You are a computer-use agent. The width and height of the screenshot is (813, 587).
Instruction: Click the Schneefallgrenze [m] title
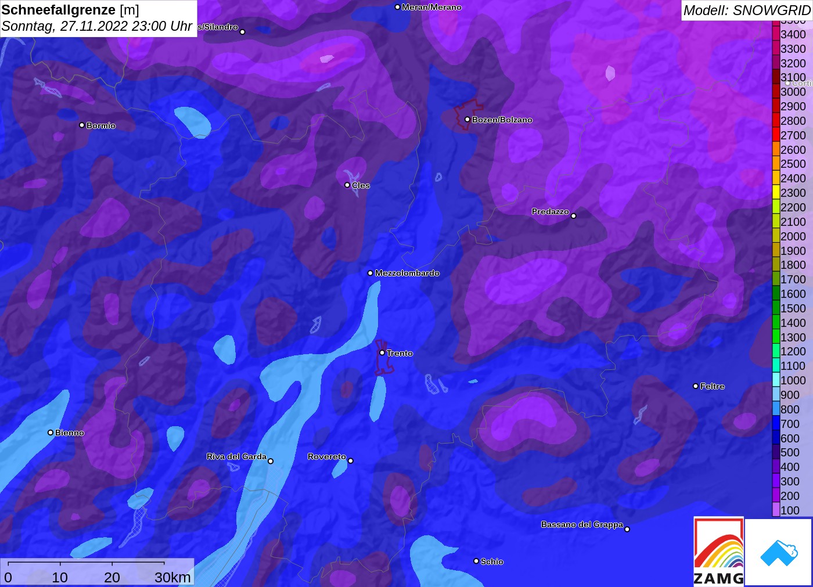point(70,10)
